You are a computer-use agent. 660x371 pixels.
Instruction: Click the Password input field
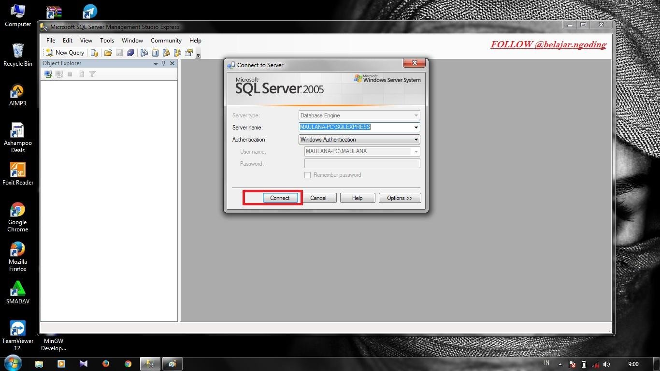click(362, 163)
